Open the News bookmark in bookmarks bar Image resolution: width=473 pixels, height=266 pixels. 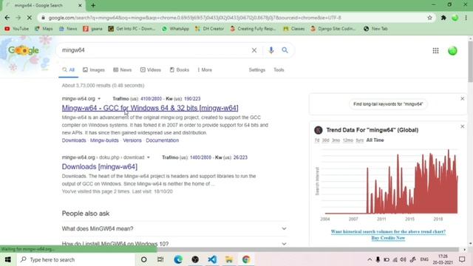pos(68,29)
